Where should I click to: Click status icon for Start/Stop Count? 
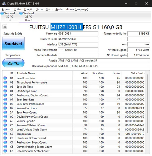coord(5,91)
